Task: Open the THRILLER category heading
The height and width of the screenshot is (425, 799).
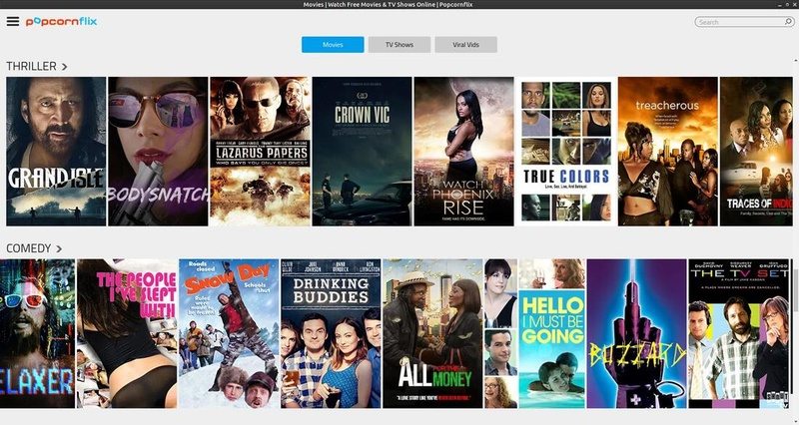Action: [x=32, y=66]
